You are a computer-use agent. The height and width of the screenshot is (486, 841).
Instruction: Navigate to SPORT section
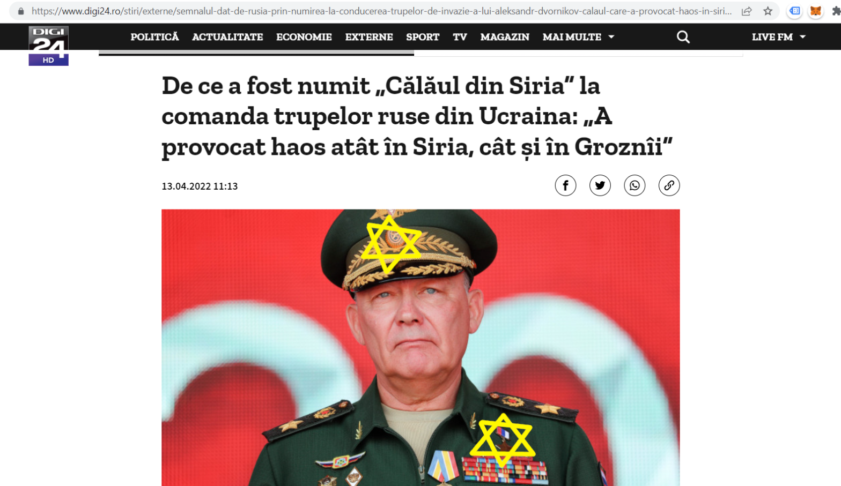point(423,37)
